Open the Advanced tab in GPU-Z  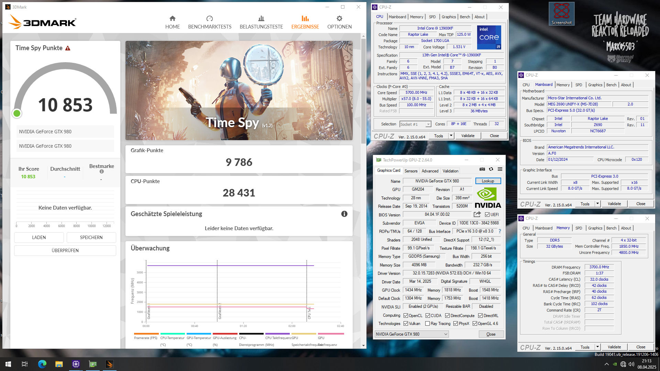click(430, 171)
